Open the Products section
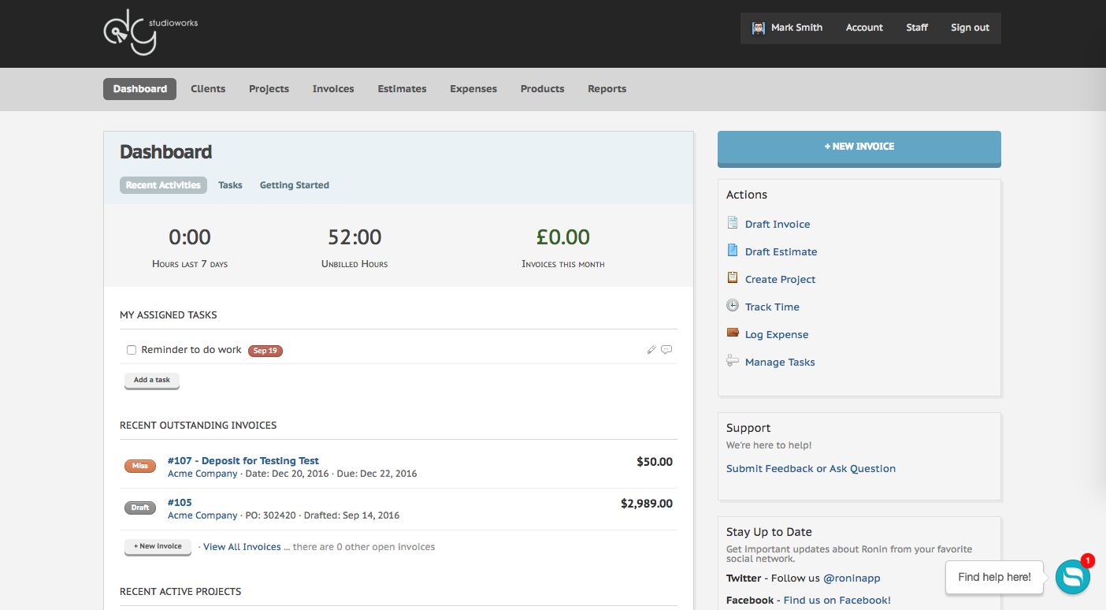This screenshot has width=1106, height=610. tap(542, 89)
